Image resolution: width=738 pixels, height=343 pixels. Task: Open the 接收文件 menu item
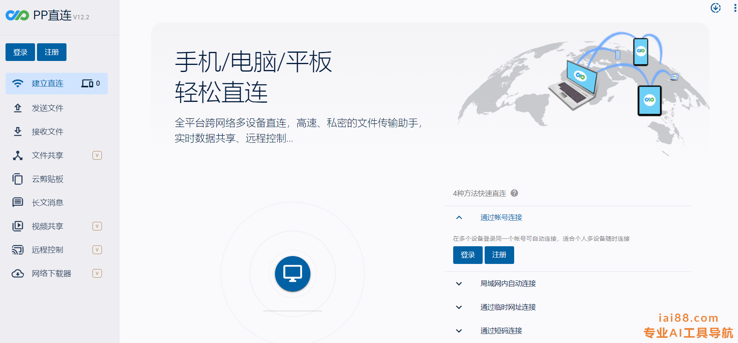pos(57,131)
